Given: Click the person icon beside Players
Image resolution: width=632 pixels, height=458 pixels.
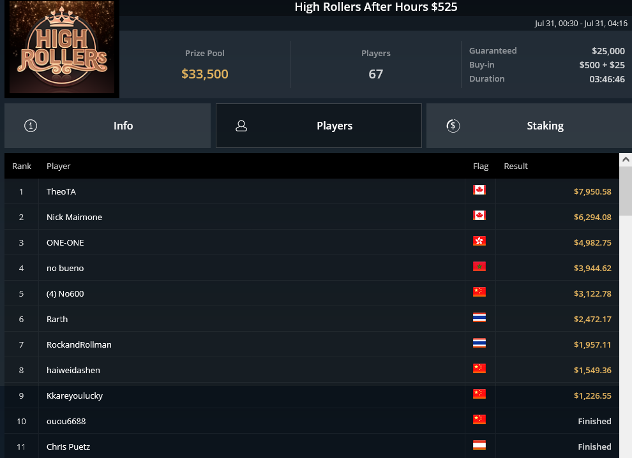Looking at the screenshot, I should [241, 126].
